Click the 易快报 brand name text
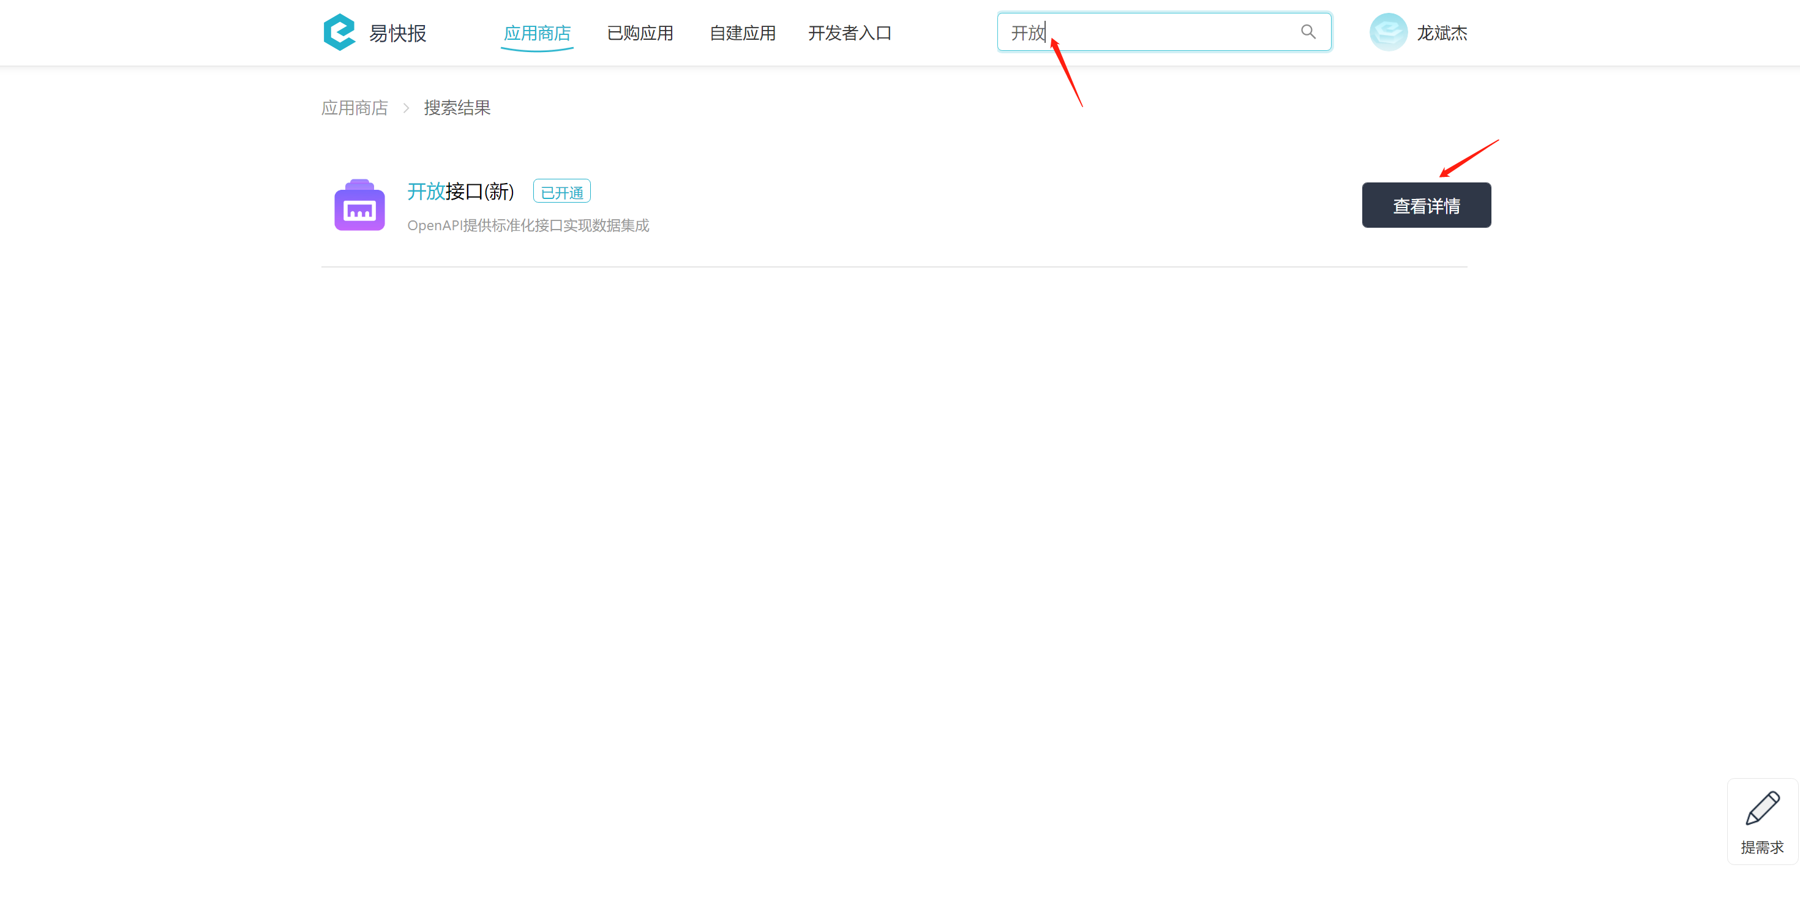 click(397, 33)
